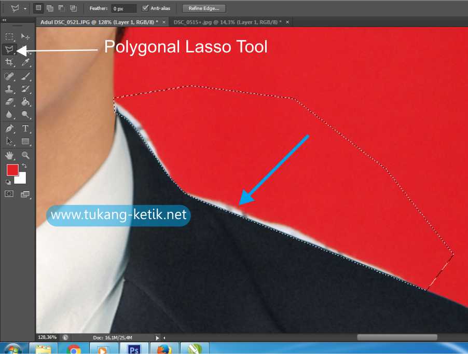Open the Lasso tool preset dropdown
Viewport: 468px width, 354px height.
tap(24, 8)
